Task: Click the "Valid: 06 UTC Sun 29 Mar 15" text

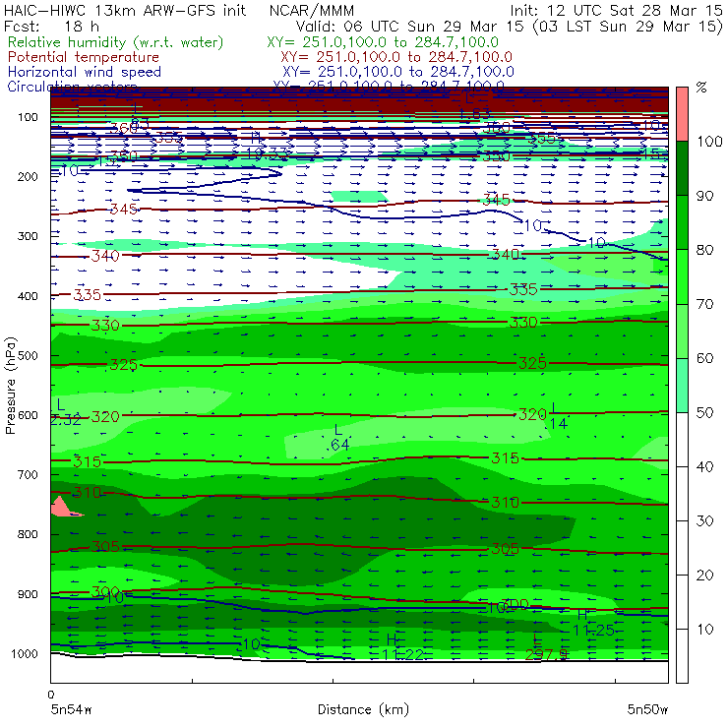Action: [x=410, y=27]
